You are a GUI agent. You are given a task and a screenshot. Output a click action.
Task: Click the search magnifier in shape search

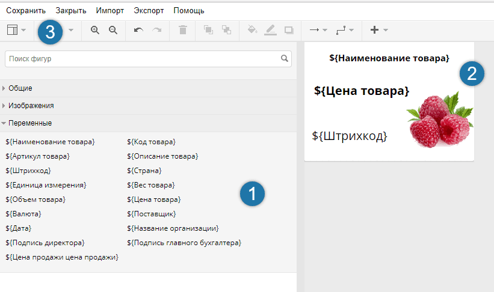[285, 58]
